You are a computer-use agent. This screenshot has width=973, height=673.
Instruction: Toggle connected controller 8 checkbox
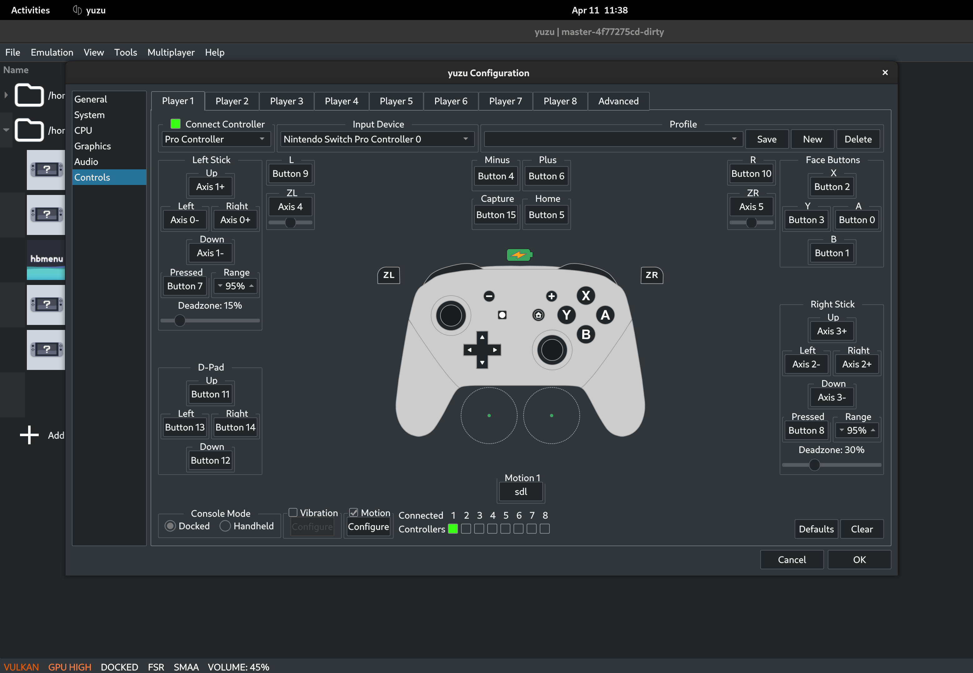pos(545,529)
